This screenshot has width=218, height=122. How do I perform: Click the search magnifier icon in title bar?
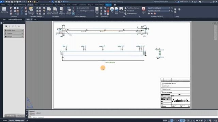coord(175,2)
